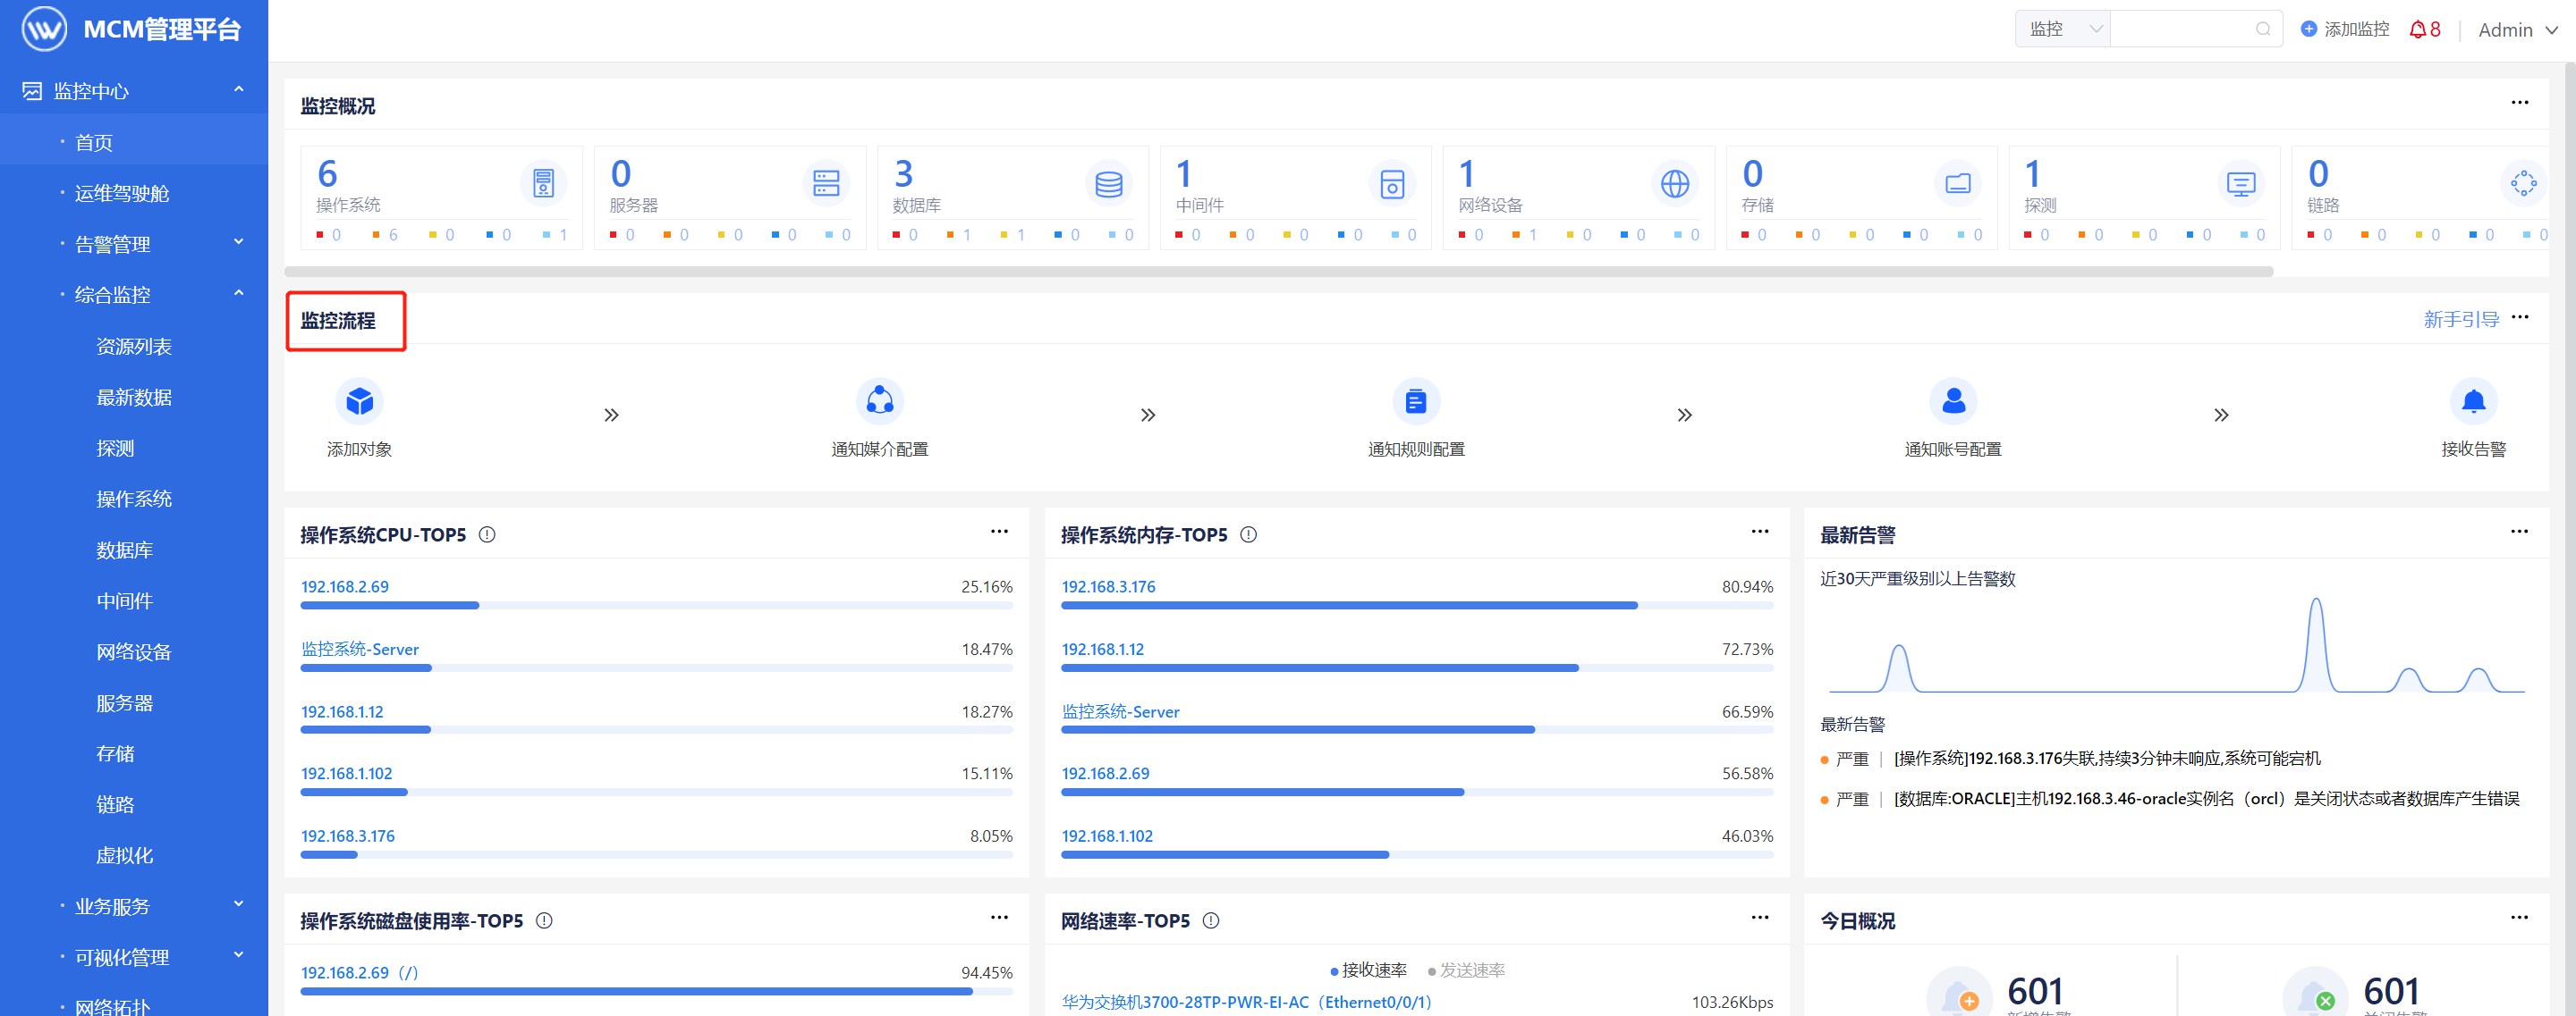Click the 接收告警 bell icon

[2473, 401]
